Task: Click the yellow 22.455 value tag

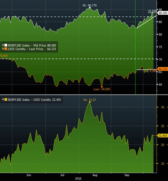Action: 163,136
